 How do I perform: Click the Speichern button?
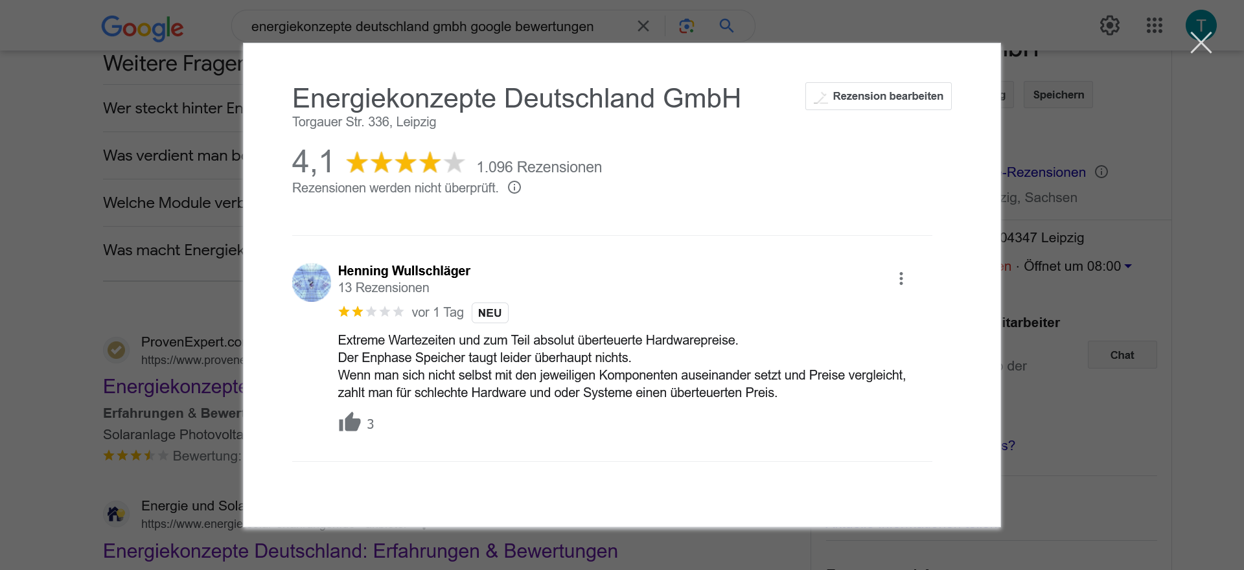point(1058,95)
